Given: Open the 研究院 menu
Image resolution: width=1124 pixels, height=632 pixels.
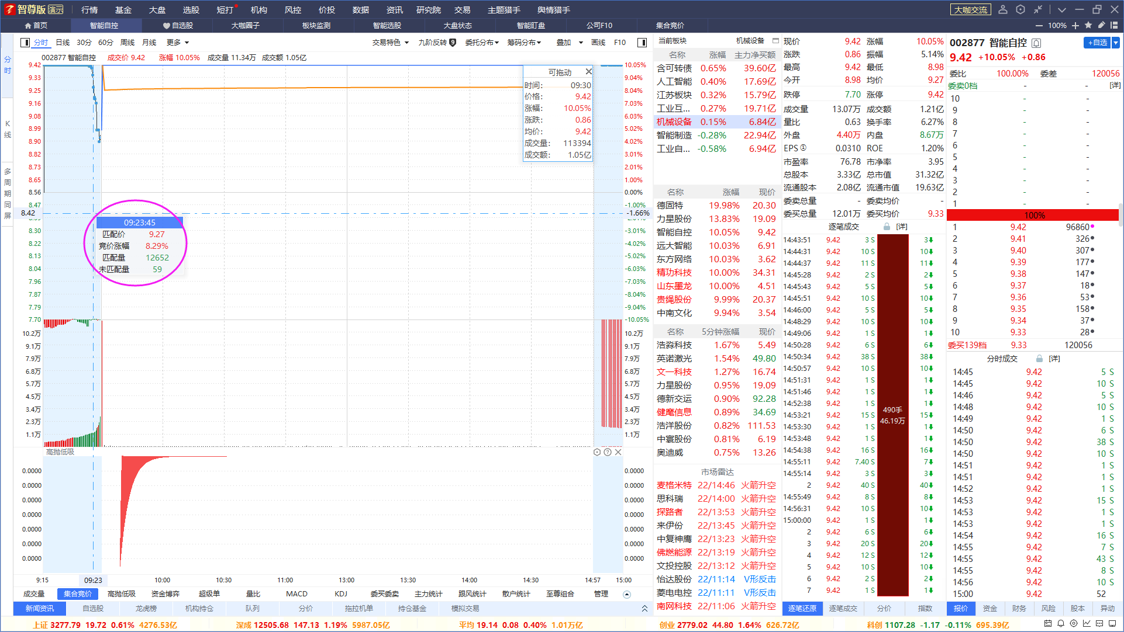Looking at the screenshot, I should (429, 10).
